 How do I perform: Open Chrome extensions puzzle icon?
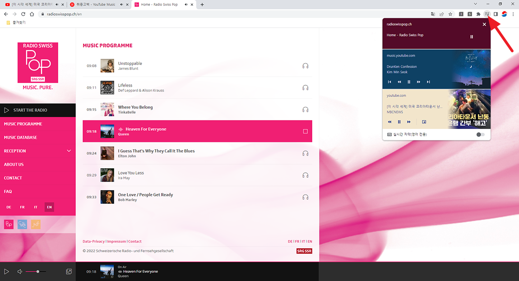click(478, 14)
